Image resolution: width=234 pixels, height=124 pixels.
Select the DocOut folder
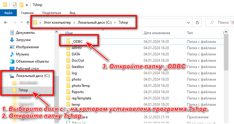78,61
